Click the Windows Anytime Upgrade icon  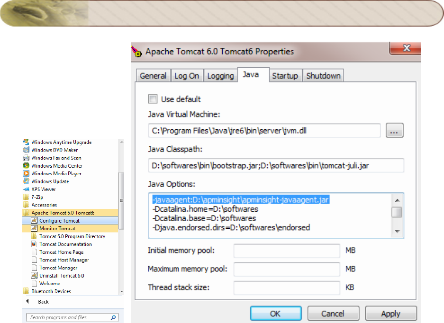[x=26, y=142]
